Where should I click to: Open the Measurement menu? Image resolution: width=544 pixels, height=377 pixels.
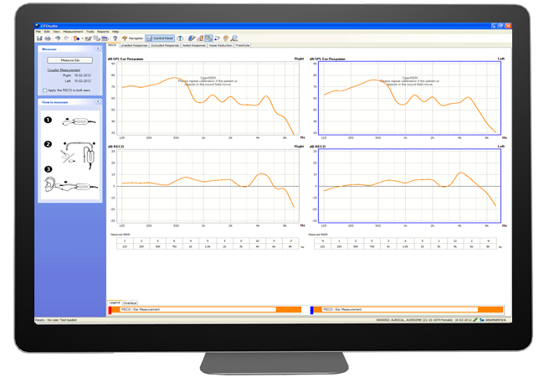point(73,31)
